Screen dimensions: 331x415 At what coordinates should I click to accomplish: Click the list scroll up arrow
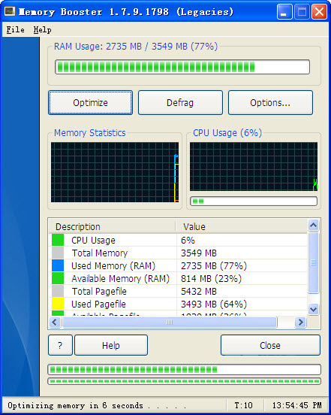(313, 226)
